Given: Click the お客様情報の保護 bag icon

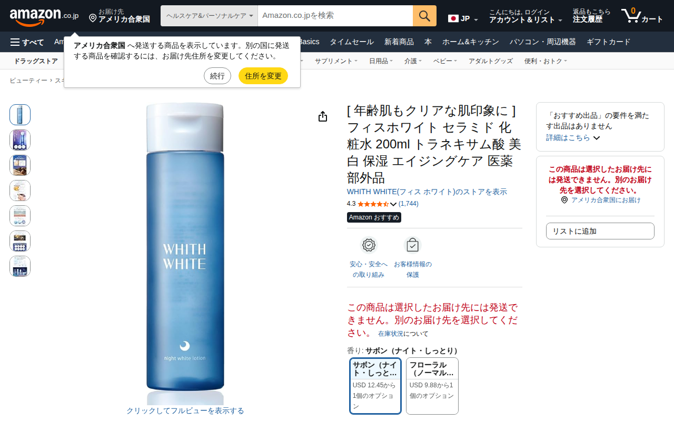Looking at the screenshot, I should point(413,245).
